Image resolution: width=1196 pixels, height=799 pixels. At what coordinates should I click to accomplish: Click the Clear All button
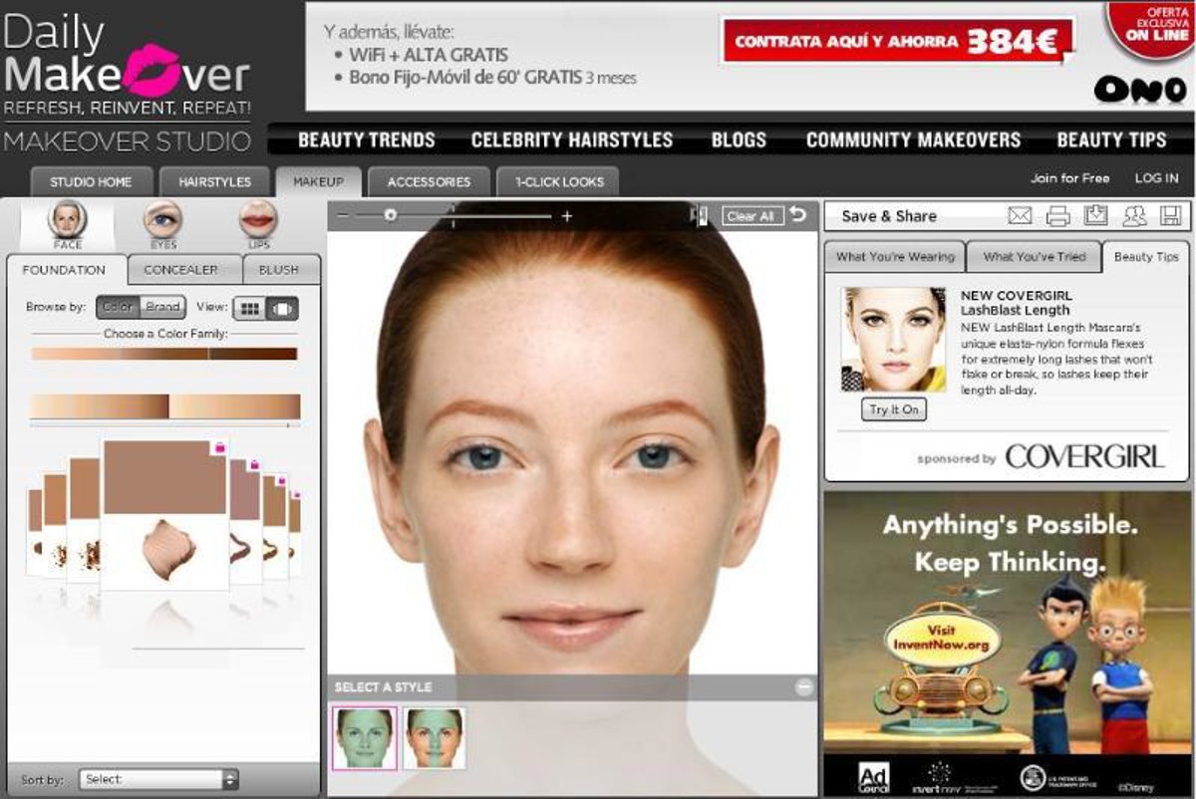(x=750, y=216)
